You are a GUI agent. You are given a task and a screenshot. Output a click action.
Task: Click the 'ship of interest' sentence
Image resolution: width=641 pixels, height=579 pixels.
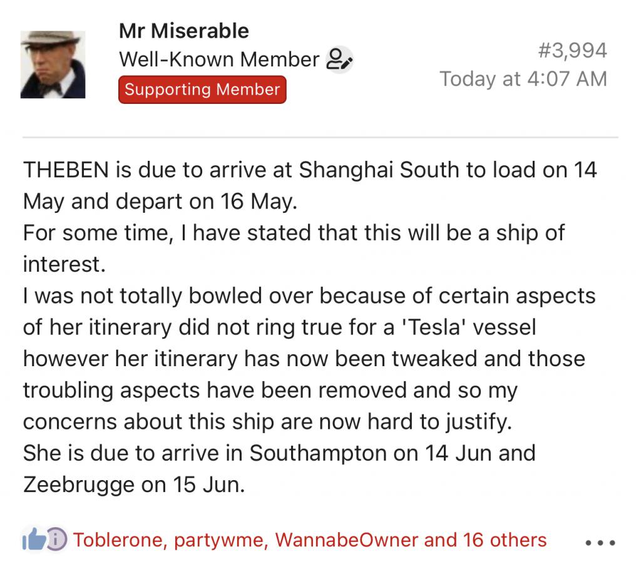294,249
